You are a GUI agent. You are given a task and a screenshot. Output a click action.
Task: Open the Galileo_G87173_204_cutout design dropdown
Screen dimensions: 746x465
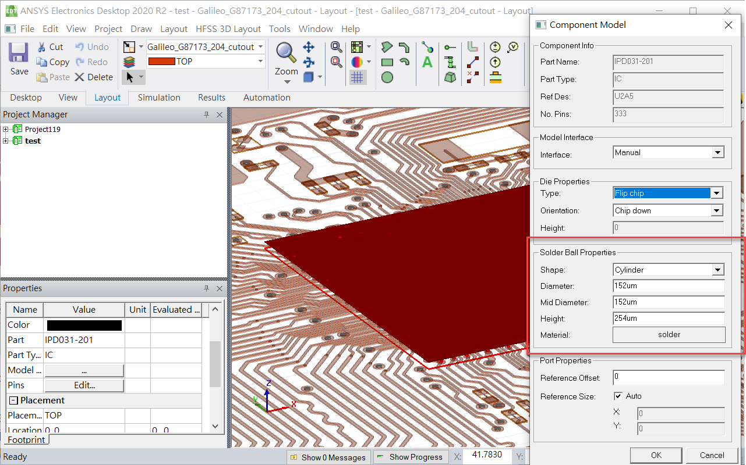(x=260, y=46)
